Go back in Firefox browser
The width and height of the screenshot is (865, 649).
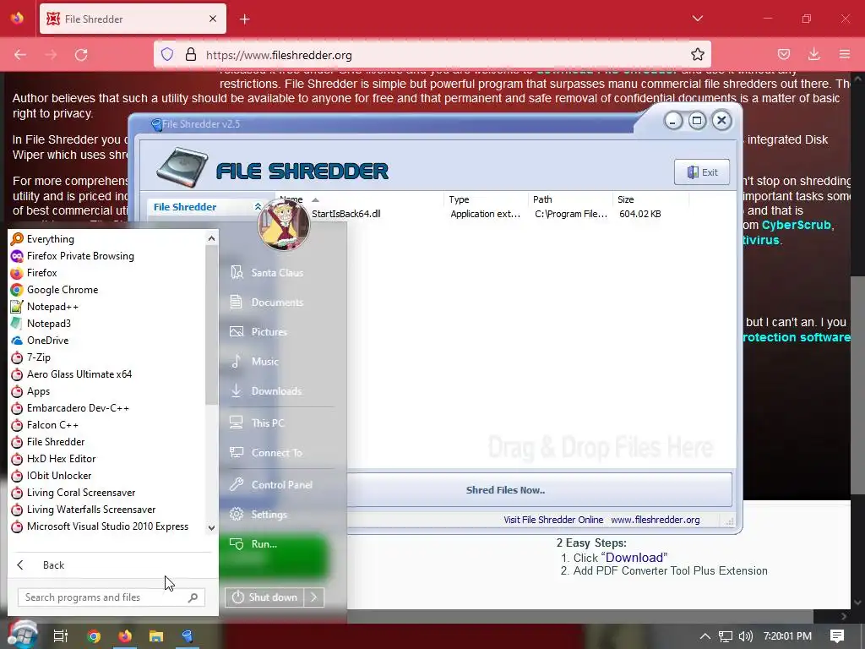[20, 55]
